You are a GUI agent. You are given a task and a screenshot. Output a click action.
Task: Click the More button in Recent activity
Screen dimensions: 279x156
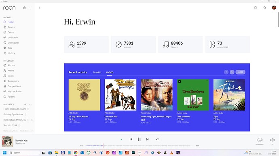[241, 72]
